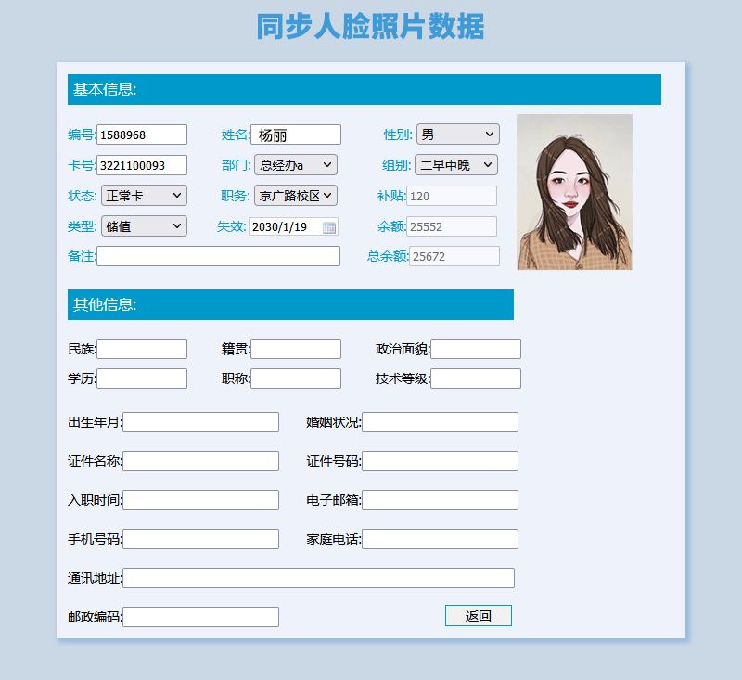Click the 政治面貌 input box
This screenshot has width=742, height=680.
click(476, 349)
